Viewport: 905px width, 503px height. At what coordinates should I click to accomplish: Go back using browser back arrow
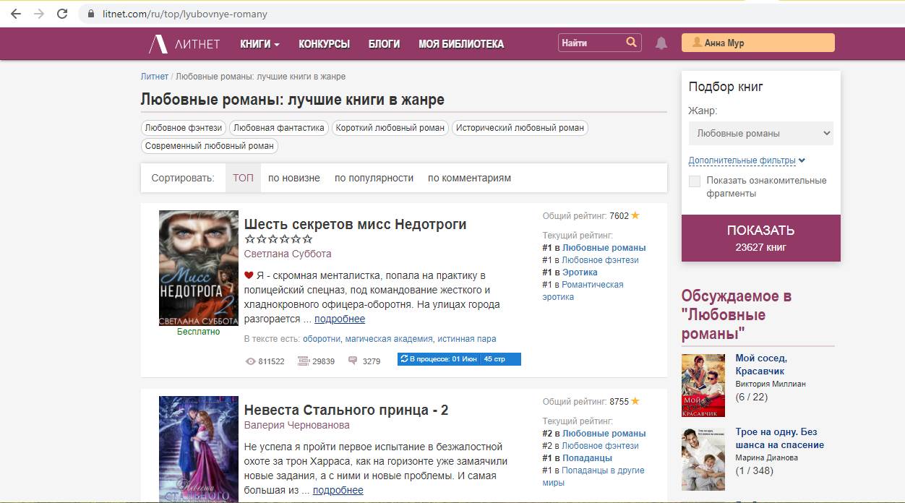click(x=16, y=14)
